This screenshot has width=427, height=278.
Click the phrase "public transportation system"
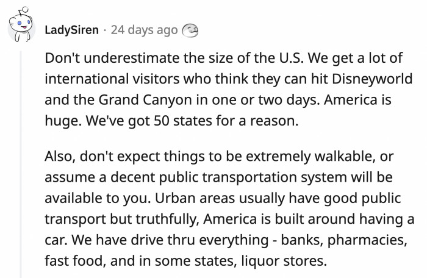(x=253, y=177)
